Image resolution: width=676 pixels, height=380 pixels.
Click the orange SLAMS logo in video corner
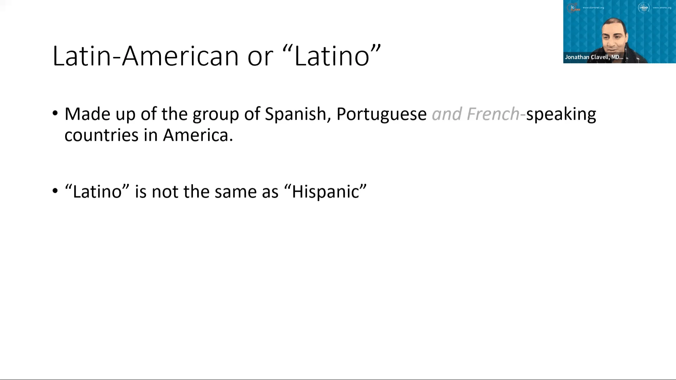tap(573, 8)
